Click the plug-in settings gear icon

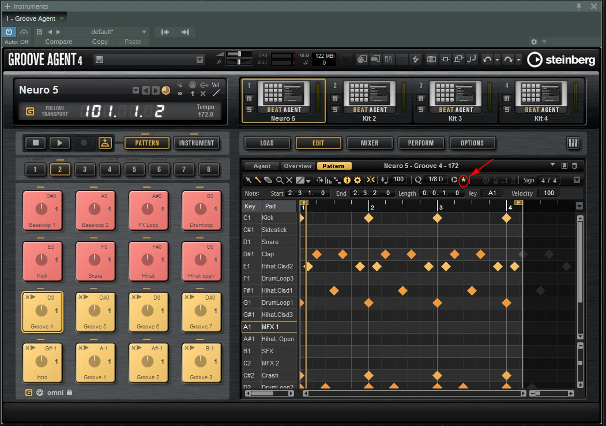click(x=534, y=42)
